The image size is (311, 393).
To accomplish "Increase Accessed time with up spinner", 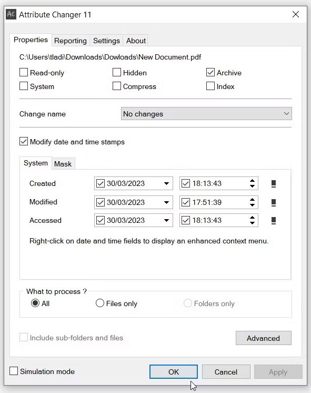I will 252,218.
